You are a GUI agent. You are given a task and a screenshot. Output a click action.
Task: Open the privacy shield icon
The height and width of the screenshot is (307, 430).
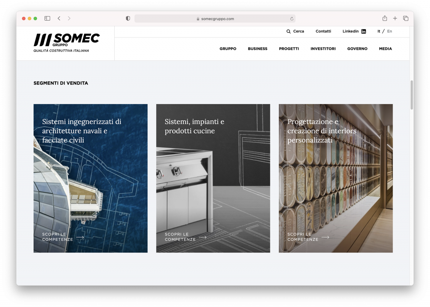tap(128, 18)
